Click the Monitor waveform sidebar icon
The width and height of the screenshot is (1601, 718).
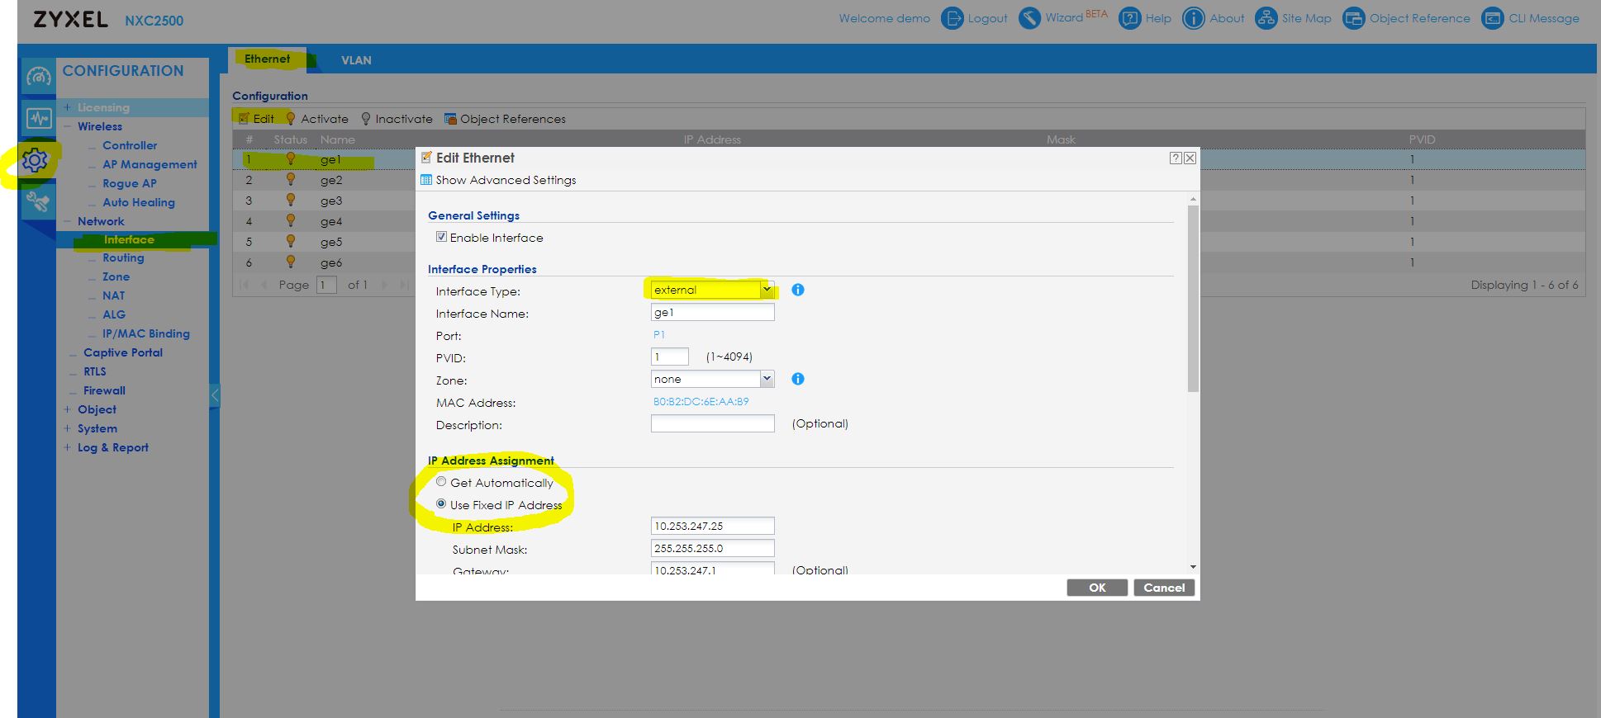(x=38, y=118)
